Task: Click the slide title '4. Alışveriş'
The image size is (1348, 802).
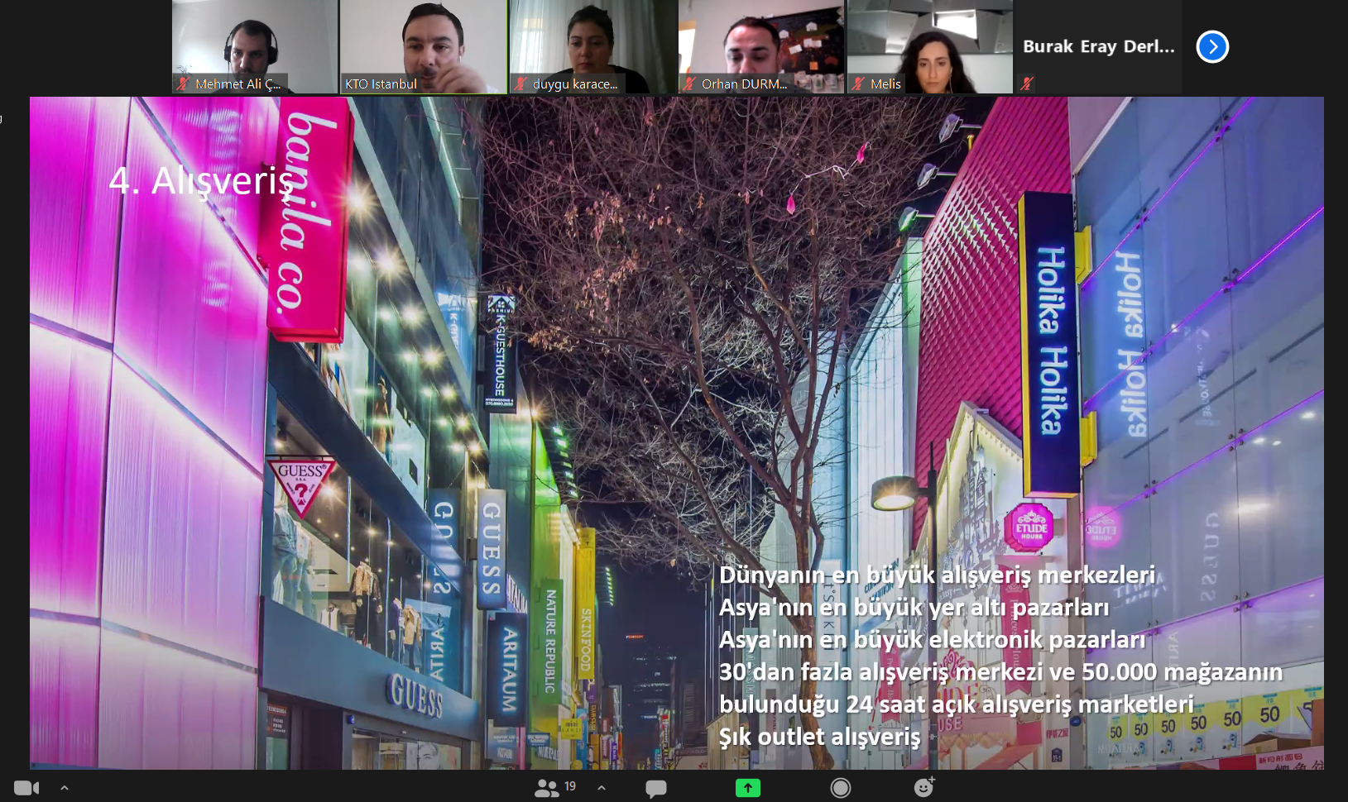Action: tap(201, 181)
